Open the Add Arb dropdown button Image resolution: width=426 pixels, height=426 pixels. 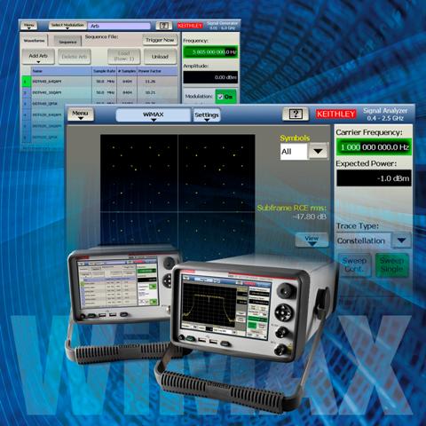point(38,57)
